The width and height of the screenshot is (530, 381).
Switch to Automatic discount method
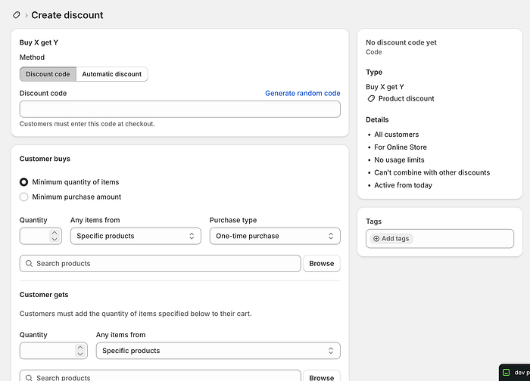112,74
